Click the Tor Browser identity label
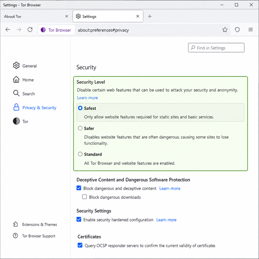Viewport: 259px width, 259px height. pyautogui.click(x=60, y=30)
